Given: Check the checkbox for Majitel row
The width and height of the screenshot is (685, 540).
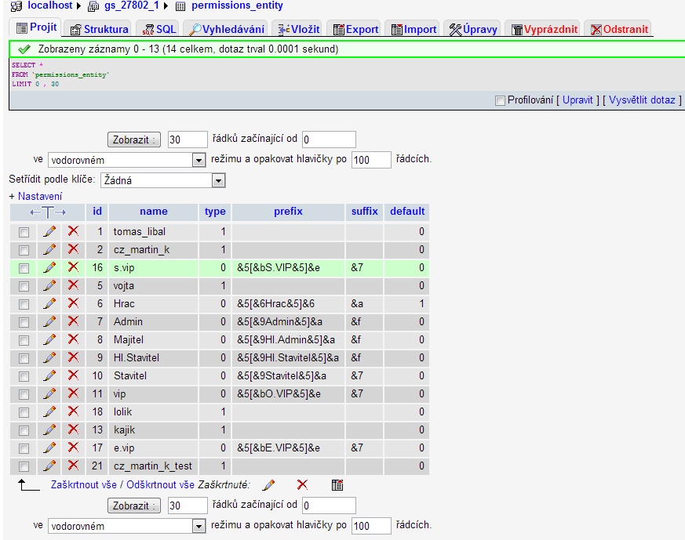Looking at the screenshot, I should click(x=24, y=340).
